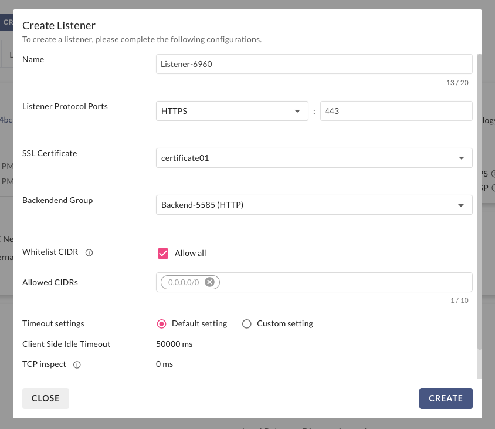Open the Backend Group dropdown
495x429 pixels.
pyautogui.click(x=314, y=205)
